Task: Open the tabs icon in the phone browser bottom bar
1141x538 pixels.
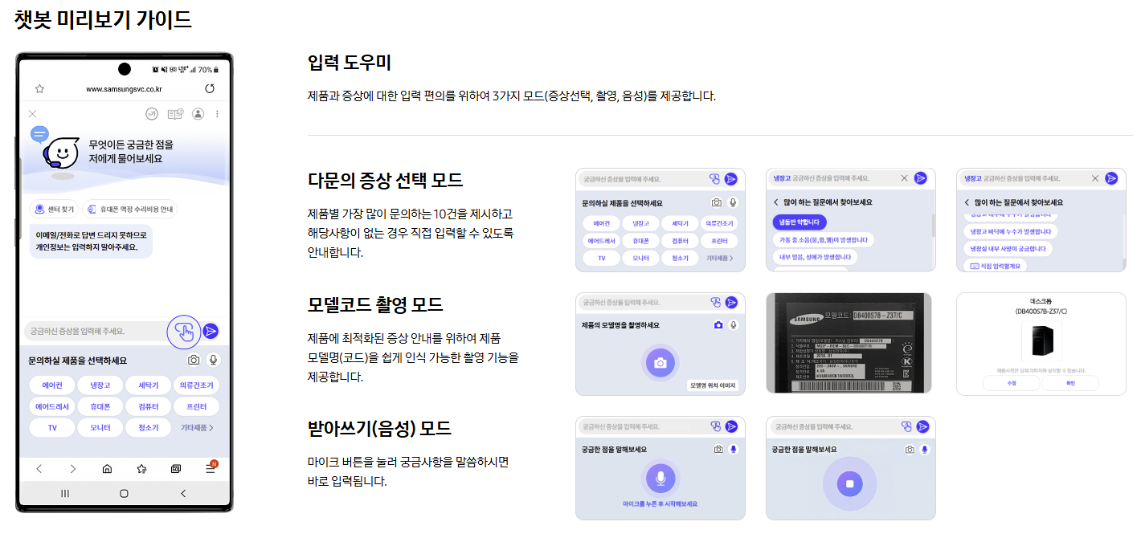Action: 176,469
